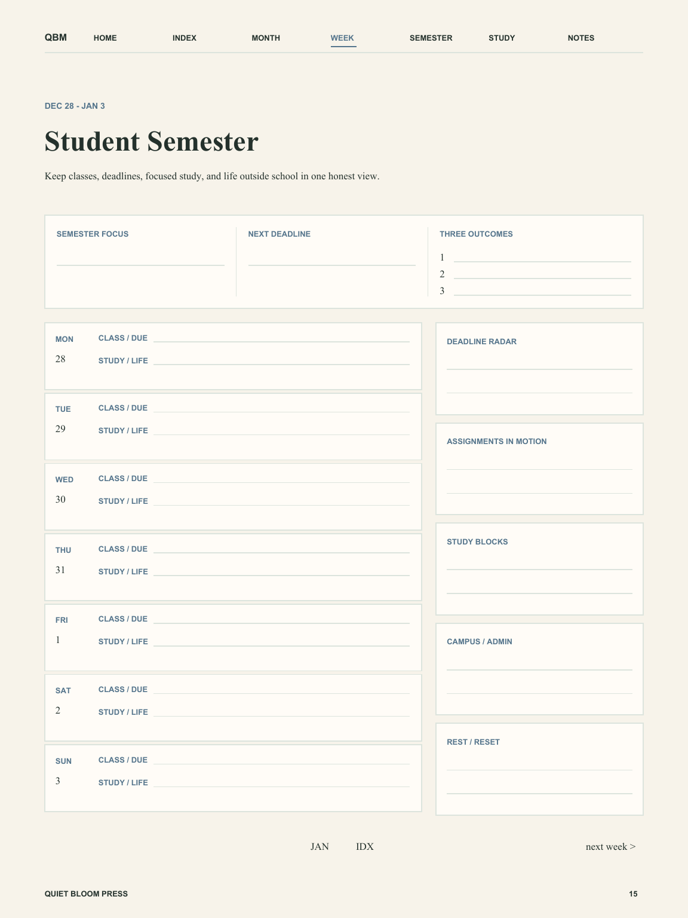Screen dimensions: 688x918
Task: Click the QBM logo in the header
Action: pyautogui.click(x=56, y=38)
